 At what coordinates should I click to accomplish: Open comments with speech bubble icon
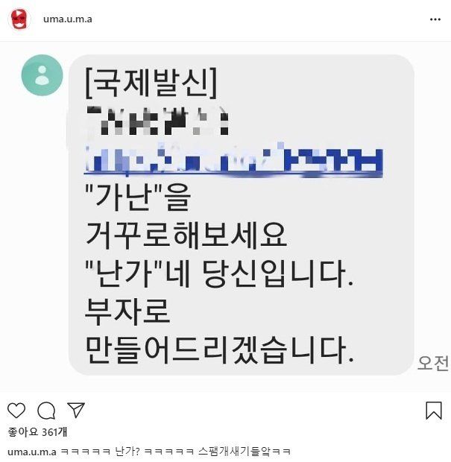click(x=46, y=410)
